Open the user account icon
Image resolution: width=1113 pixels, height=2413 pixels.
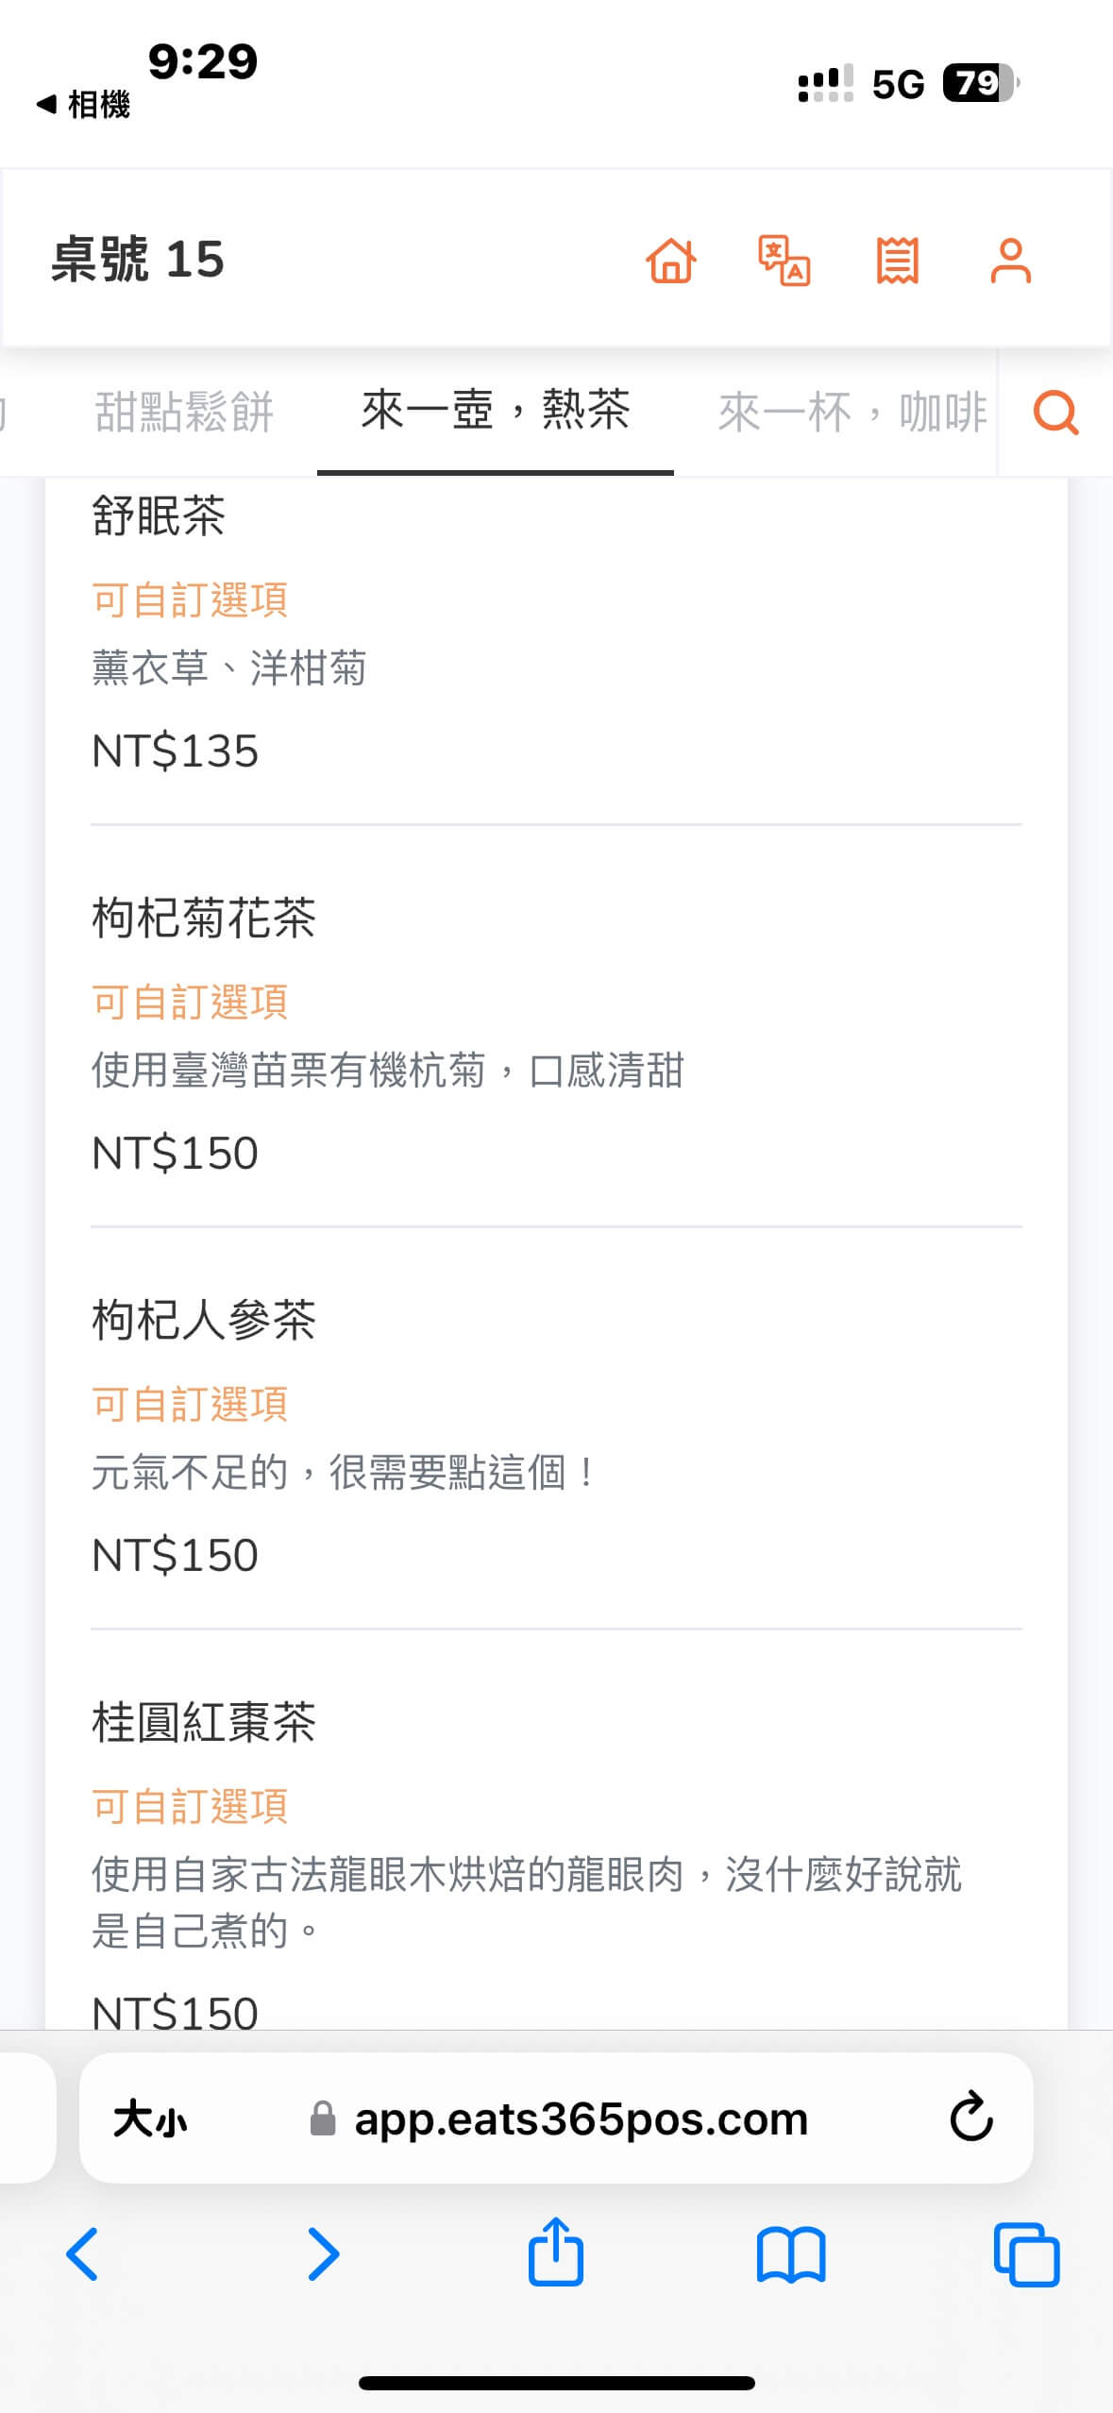pyautogui.click(x=1010, y=261)
